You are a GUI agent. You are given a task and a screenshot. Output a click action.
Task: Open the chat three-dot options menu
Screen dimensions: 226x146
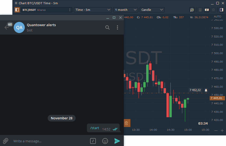coord(117,27)
